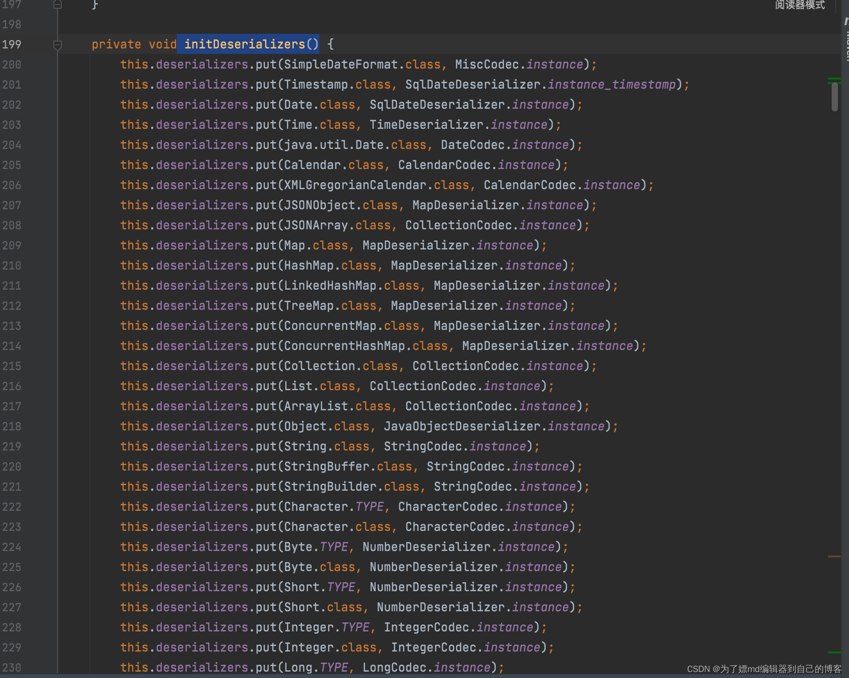Image resolution: width=849 pixels, height=678 pixels.
Task: Click HashMap.class on line 210
Action: click(x=330, y=265)
